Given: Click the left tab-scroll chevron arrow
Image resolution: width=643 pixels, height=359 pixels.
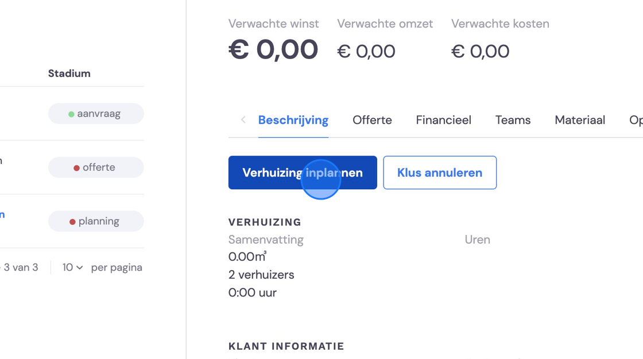Looking at the screenshot, I should click(x=243, y=120).
